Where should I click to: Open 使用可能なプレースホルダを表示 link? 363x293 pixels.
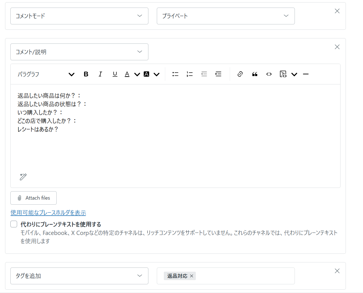pyautogui.click(x=48, y=213)
